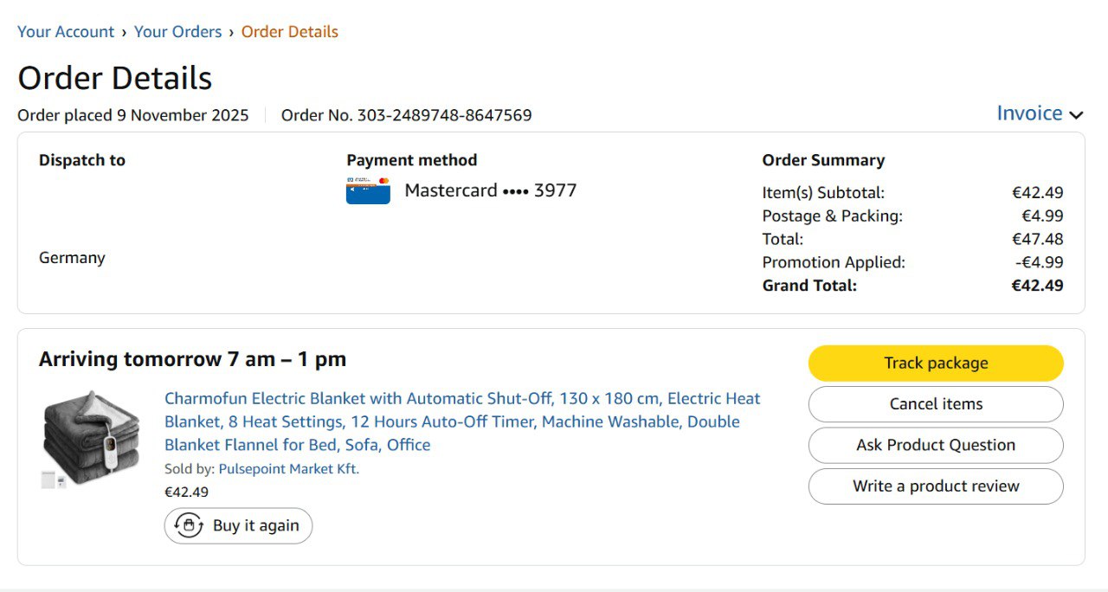Open Ask Product Question

(936, 445)
